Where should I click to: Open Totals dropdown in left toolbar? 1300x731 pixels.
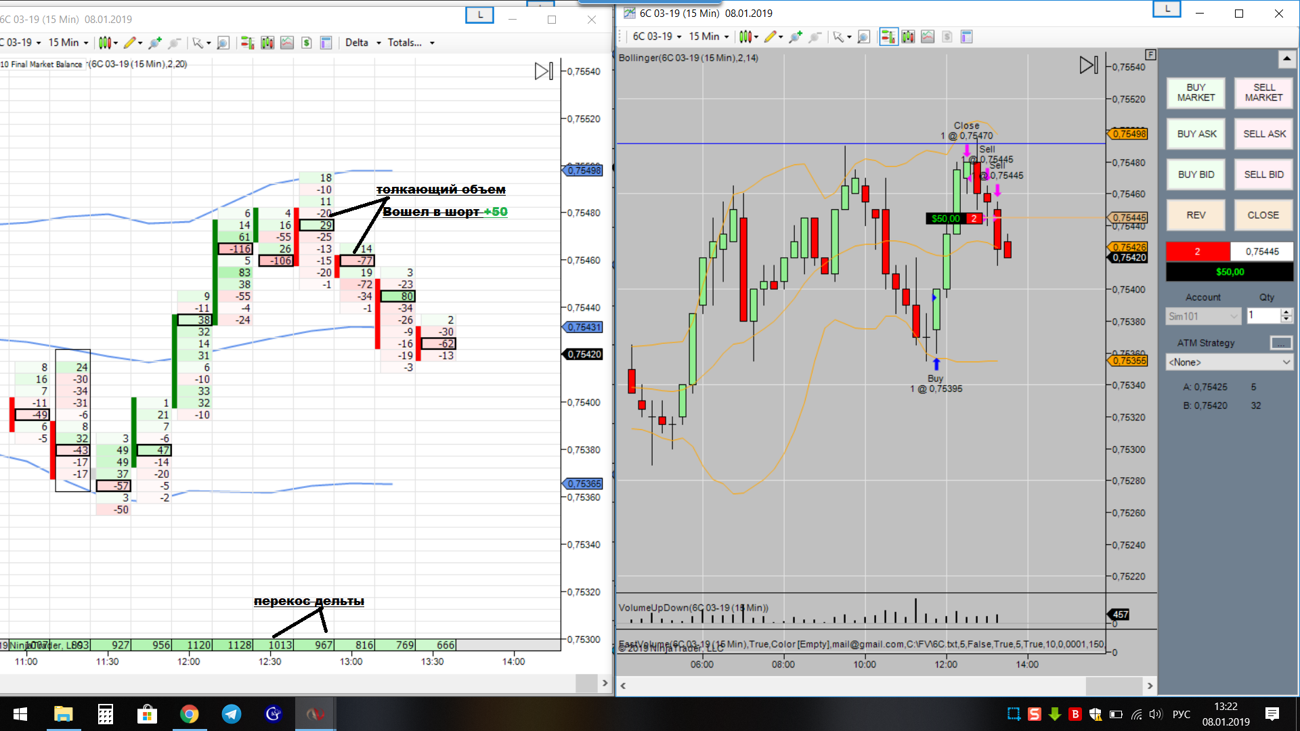pyautogui.click(x=410, y=43)
